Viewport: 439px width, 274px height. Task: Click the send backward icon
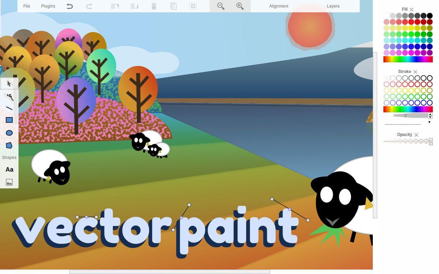(x=134, y=6)
